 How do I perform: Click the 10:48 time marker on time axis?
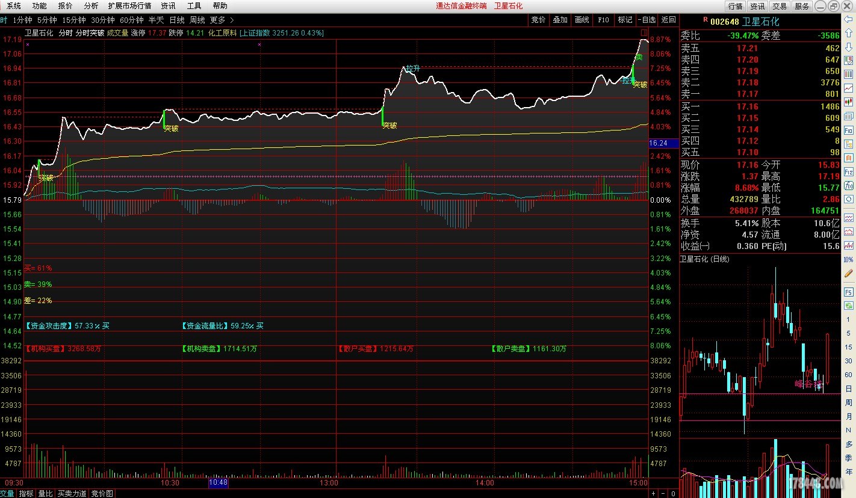(218, 482)
